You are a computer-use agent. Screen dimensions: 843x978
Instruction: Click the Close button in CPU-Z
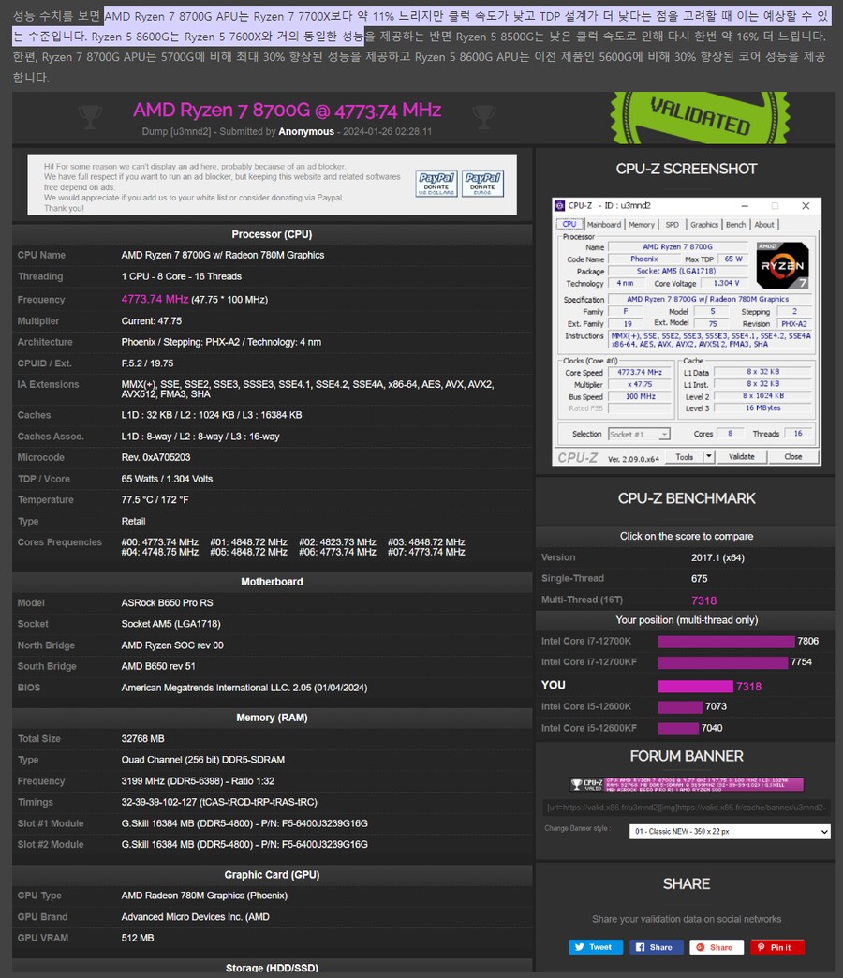[x=793, y=457]
